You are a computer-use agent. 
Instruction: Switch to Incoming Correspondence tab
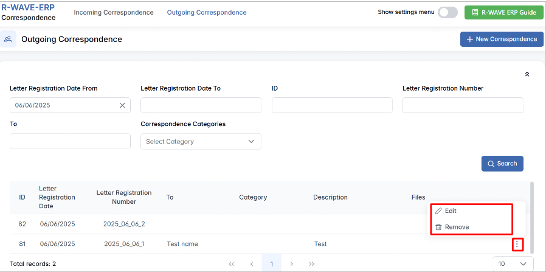pyautogui.click(x=114, y=12)
